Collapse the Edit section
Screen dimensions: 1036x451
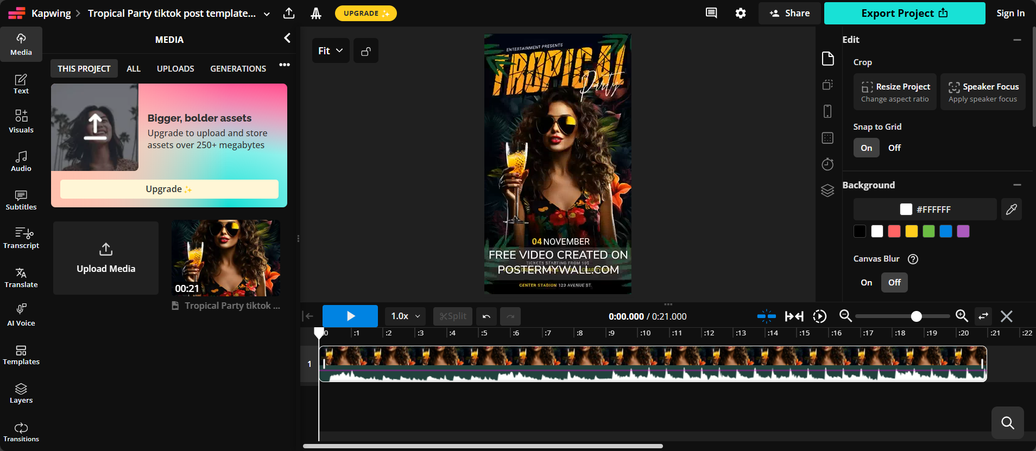[1017, 40]
